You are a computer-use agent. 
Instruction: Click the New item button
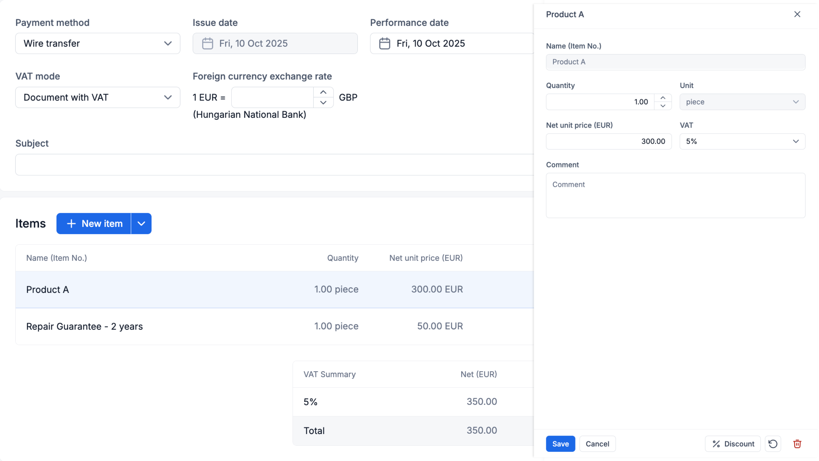tap(94, 224)
